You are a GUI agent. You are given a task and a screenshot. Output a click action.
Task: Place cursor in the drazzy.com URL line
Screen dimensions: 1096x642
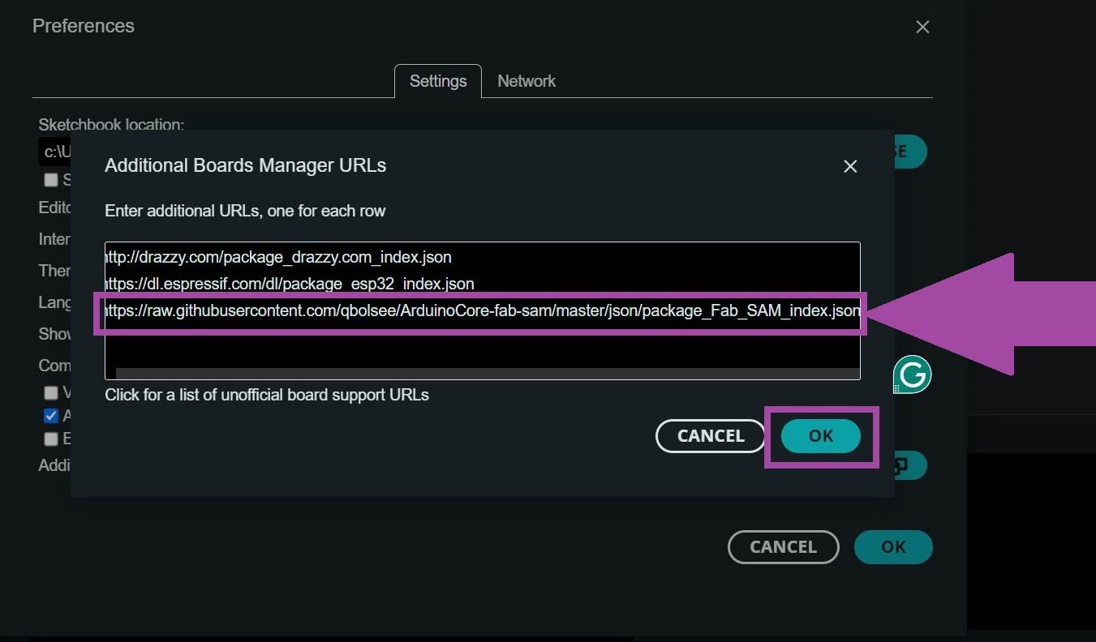278,257
